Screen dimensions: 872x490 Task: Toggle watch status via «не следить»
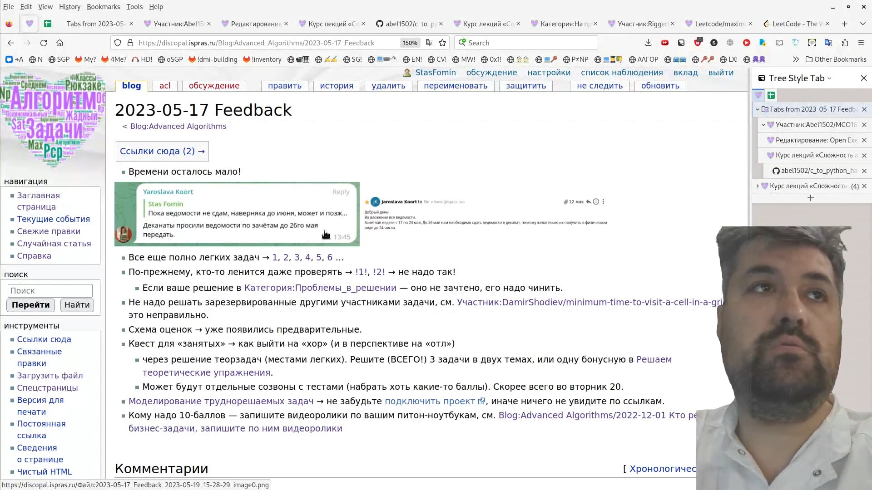pos(599,86)
